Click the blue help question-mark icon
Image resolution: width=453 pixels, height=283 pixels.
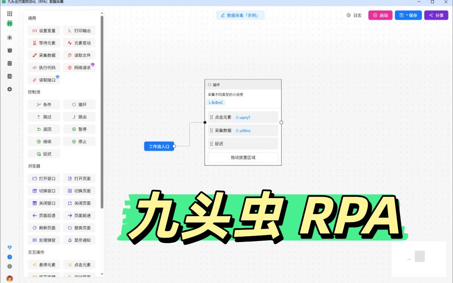coord(10,257)
